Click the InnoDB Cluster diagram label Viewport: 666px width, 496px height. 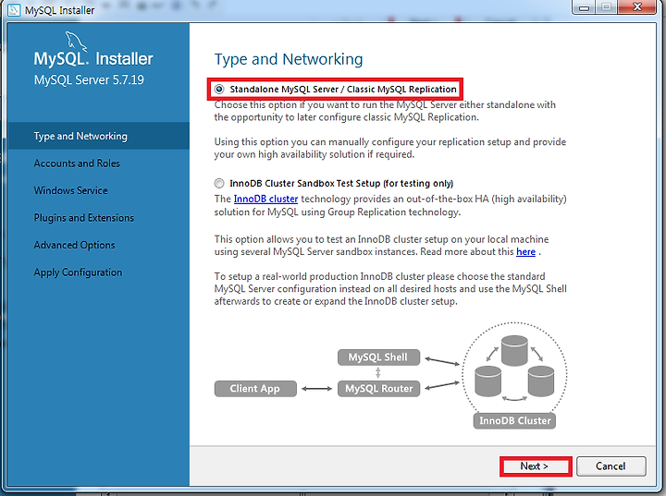click(514, 420)
